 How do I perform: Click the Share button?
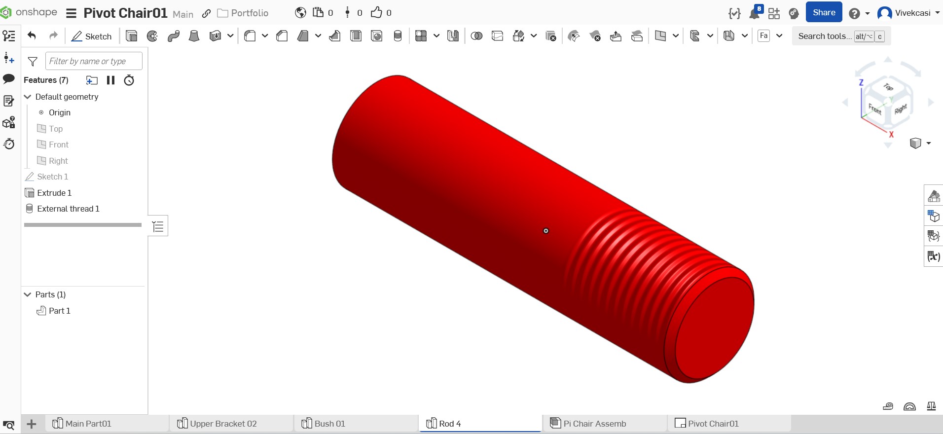pos(824,12)
